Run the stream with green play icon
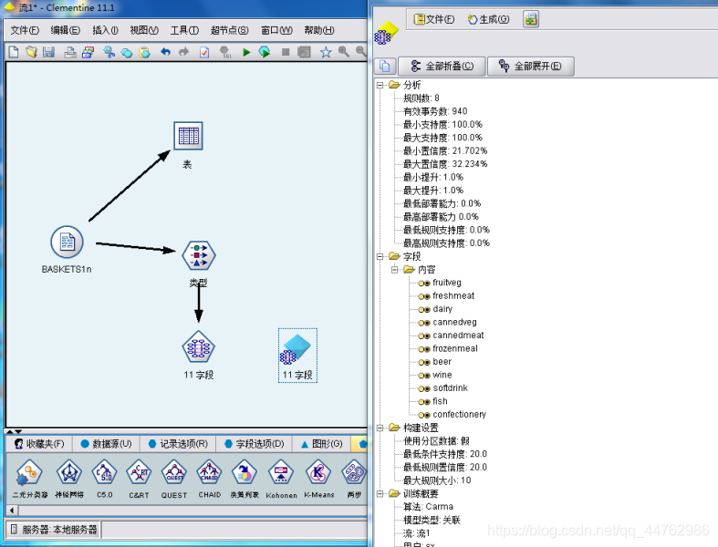Viewport: 718px width, 547px height. [x=246, y=52]
